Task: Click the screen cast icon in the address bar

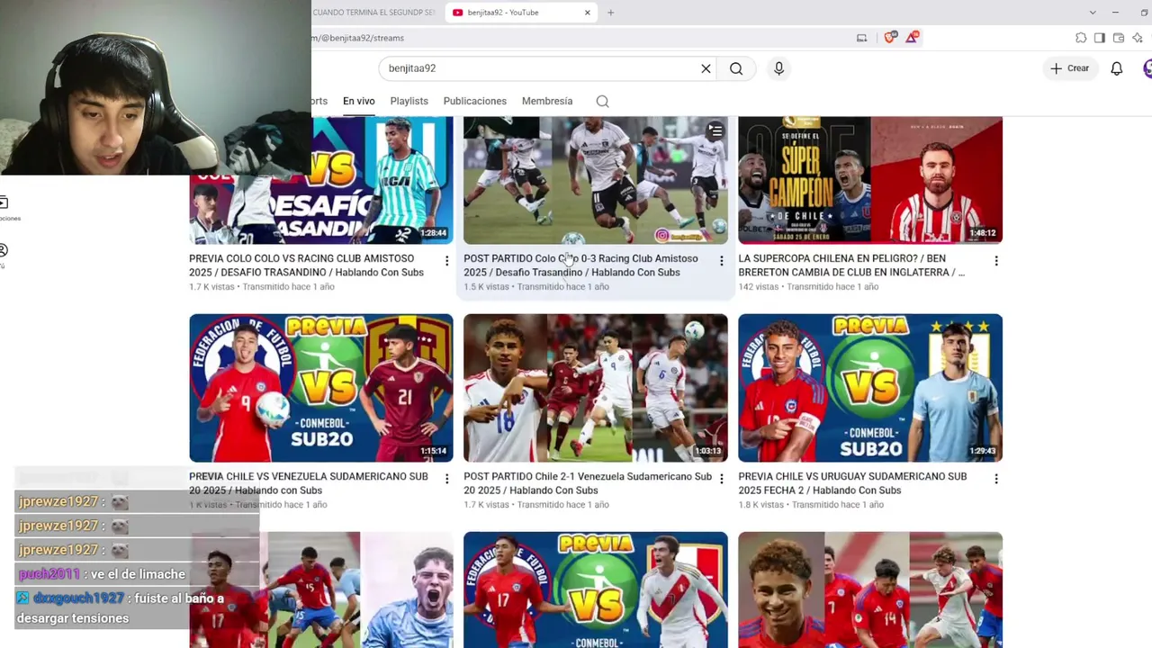Action: click(x=861, y=38)
